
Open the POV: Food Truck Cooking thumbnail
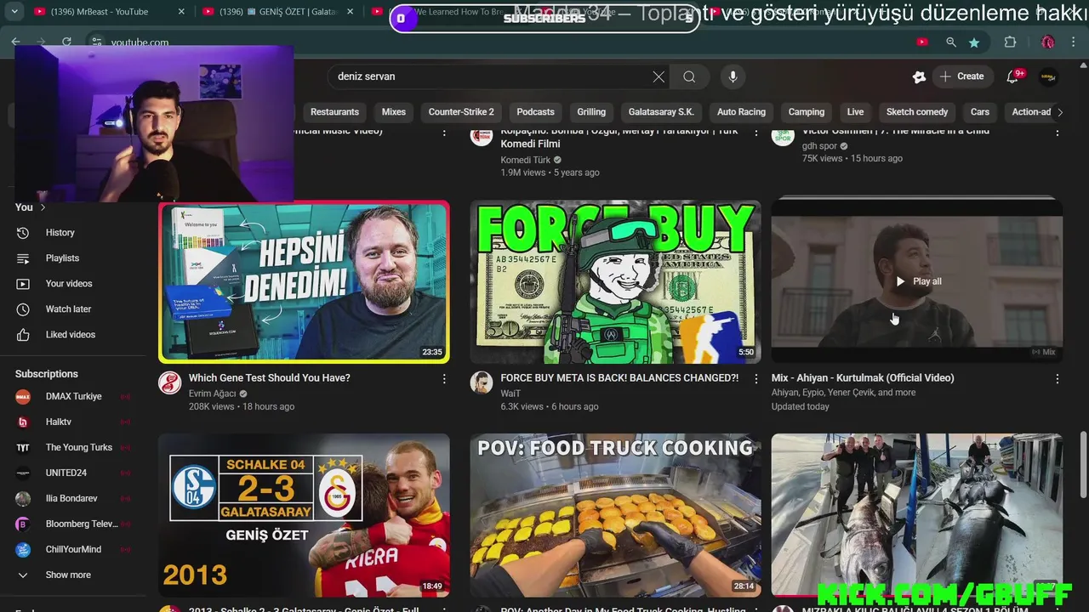pos(616,515)
